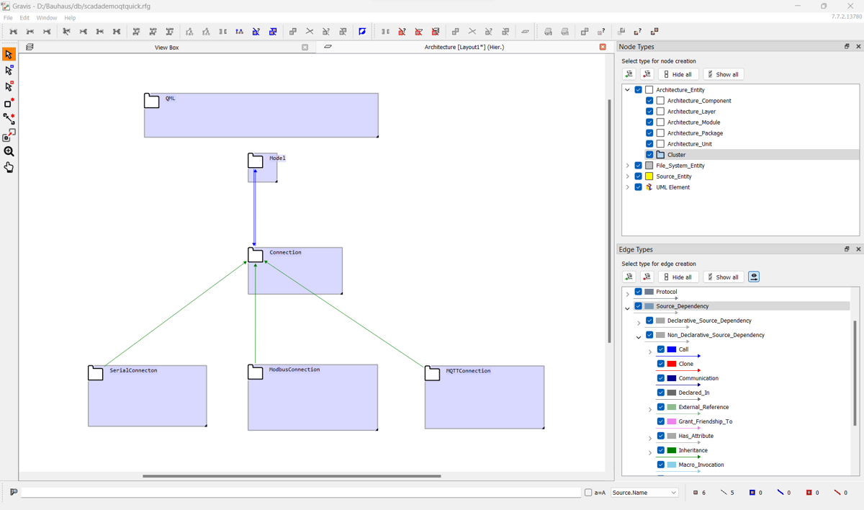The height and width of the screenshot is (510, 864).
Task: Click the ModbusConnection folder icon
Action: tap(256, 372)
